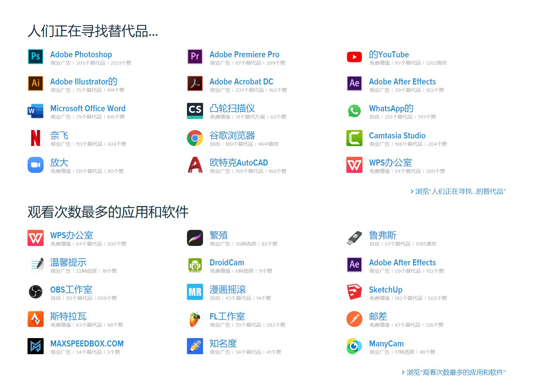Click the Camtasia Studio green icon
Viewport: 535px width, 385px height.
354,138
